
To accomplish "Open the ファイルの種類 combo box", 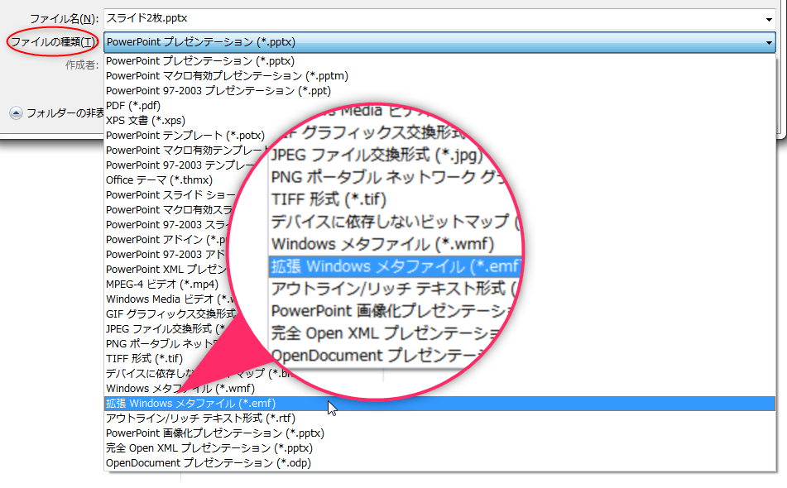I will (439, 42).
